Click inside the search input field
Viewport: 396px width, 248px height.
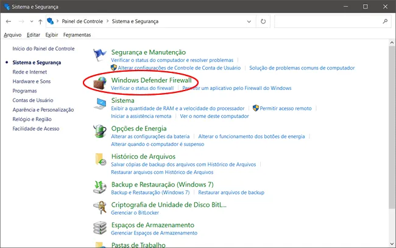click(x=328, y=21)
